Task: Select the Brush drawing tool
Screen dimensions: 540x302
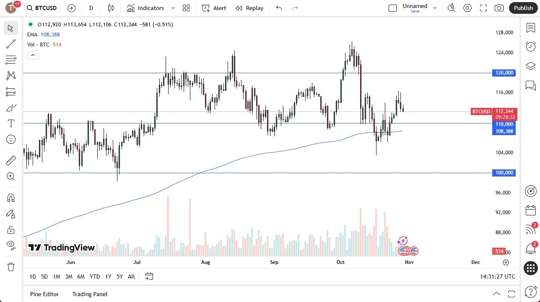Action: [10, 107]
